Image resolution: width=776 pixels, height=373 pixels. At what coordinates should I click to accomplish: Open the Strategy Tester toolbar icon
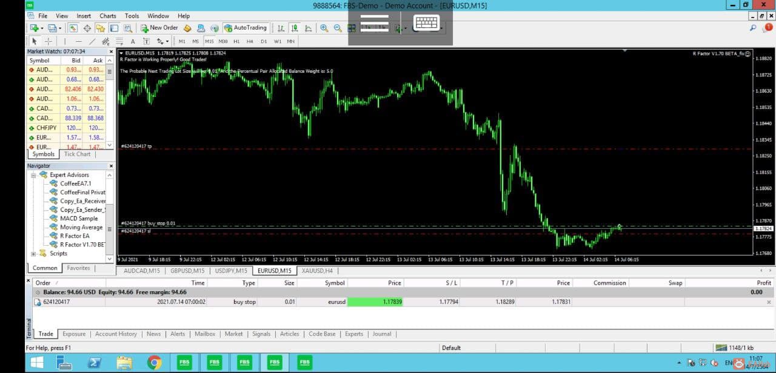[128, 28]
